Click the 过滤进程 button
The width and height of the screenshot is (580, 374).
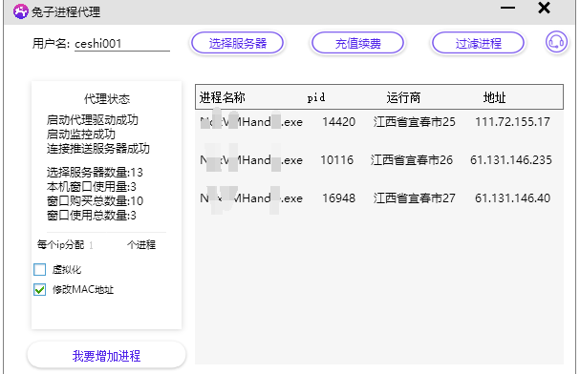click(x=479, y=43)
